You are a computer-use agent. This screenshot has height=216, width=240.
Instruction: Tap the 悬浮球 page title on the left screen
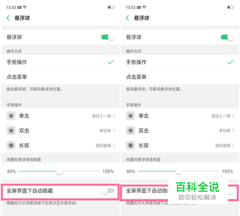pyautogui.click(x=22, y=18)
